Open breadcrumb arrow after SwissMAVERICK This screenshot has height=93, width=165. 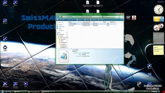[74, 17]
